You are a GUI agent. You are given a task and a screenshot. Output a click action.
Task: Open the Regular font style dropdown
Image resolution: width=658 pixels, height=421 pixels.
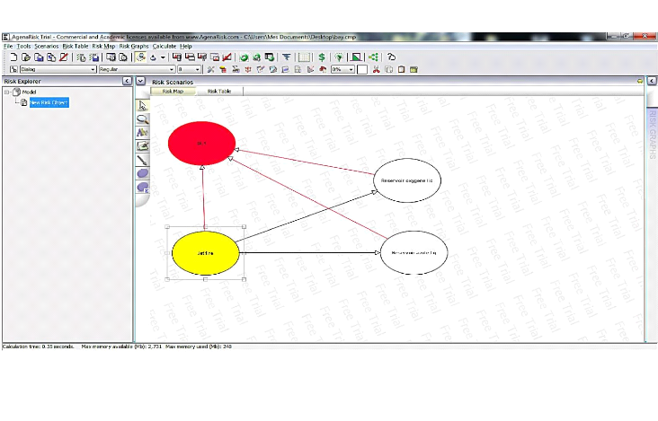[x=171, y=69]
